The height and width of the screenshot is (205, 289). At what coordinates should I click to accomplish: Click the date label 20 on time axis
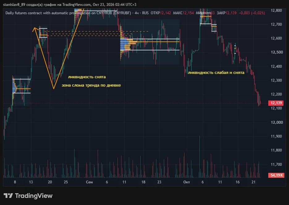point(50,182)
